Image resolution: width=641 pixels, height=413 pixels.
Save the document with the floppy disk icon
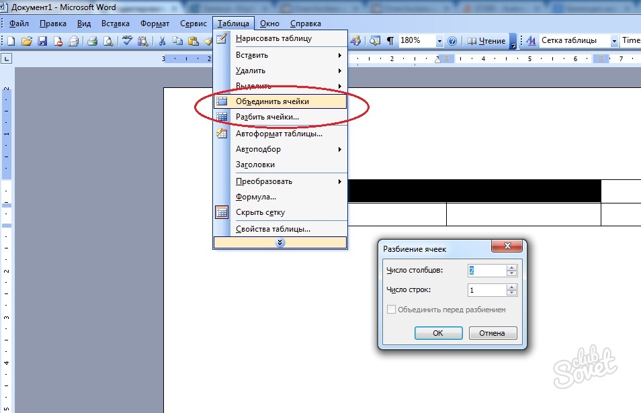pos(42,41)
